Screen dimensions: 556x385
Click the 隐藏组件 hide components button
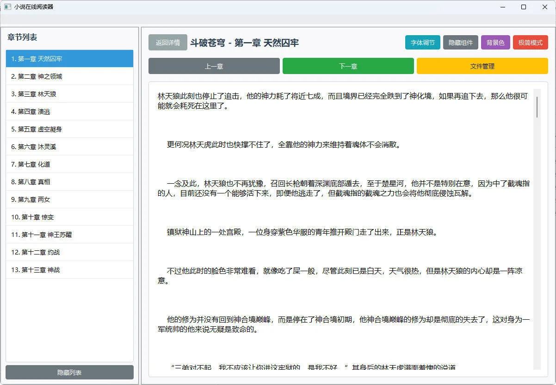(x=460, y=42)
